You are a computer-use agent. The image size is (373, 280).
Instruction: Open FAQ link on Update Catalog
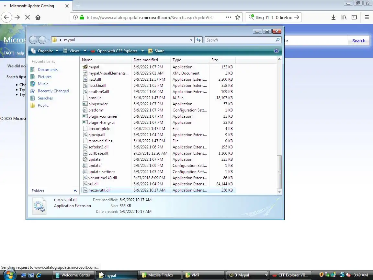tap(7, 53)
